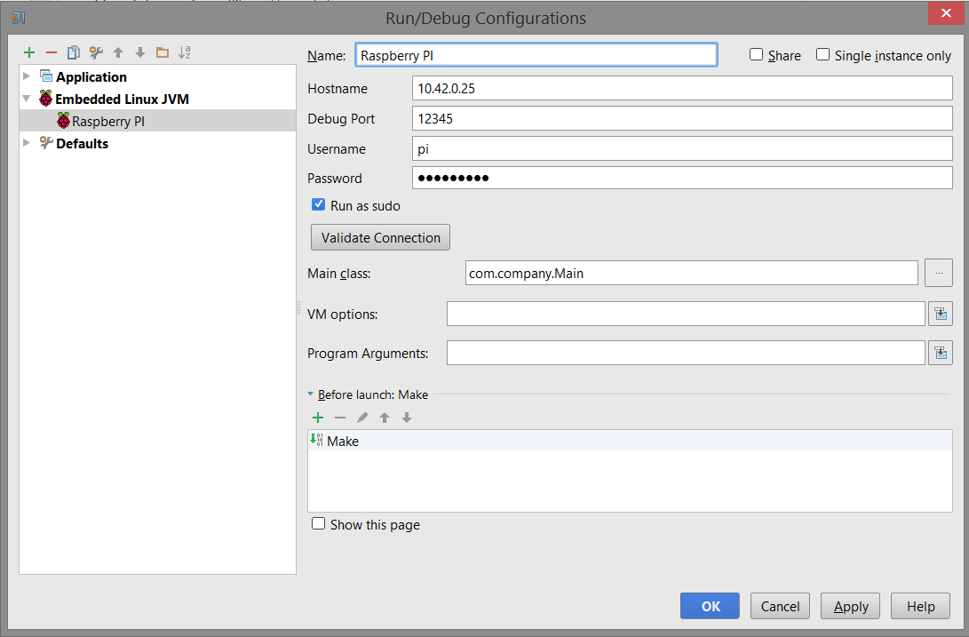
Task: Remove the selected Before launch task
Action: pyautogui.click(x=340, y=418)
